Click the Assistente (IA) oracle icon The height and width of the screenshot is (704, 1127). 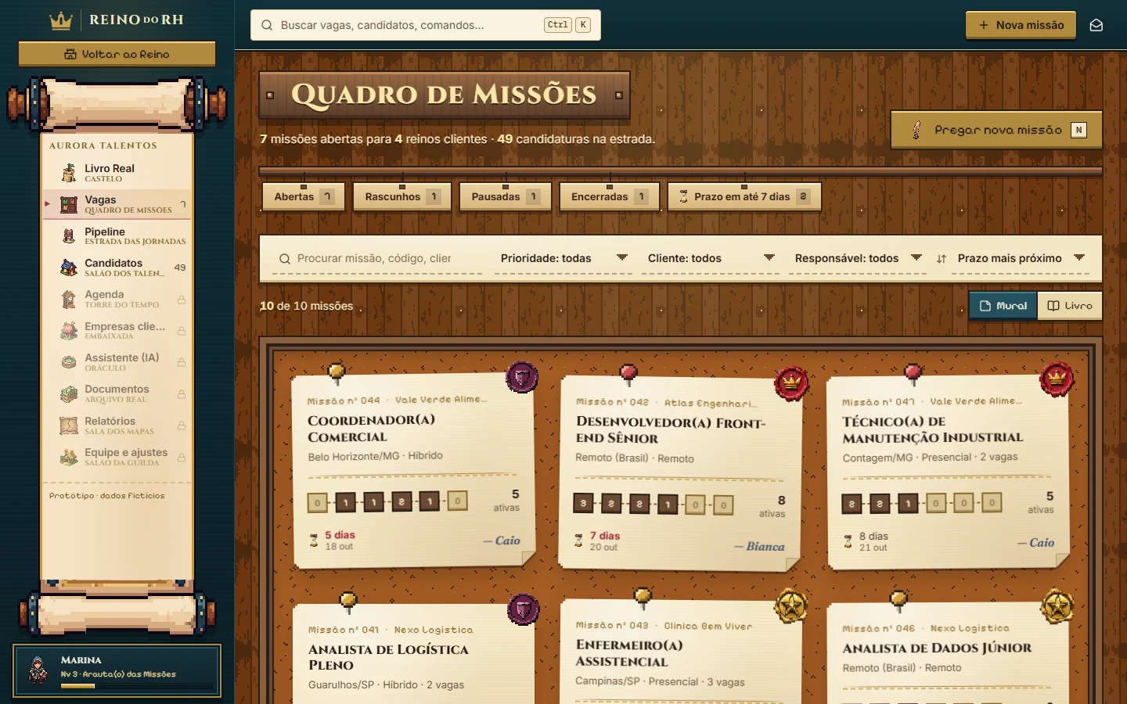click(x=69, y=362)
